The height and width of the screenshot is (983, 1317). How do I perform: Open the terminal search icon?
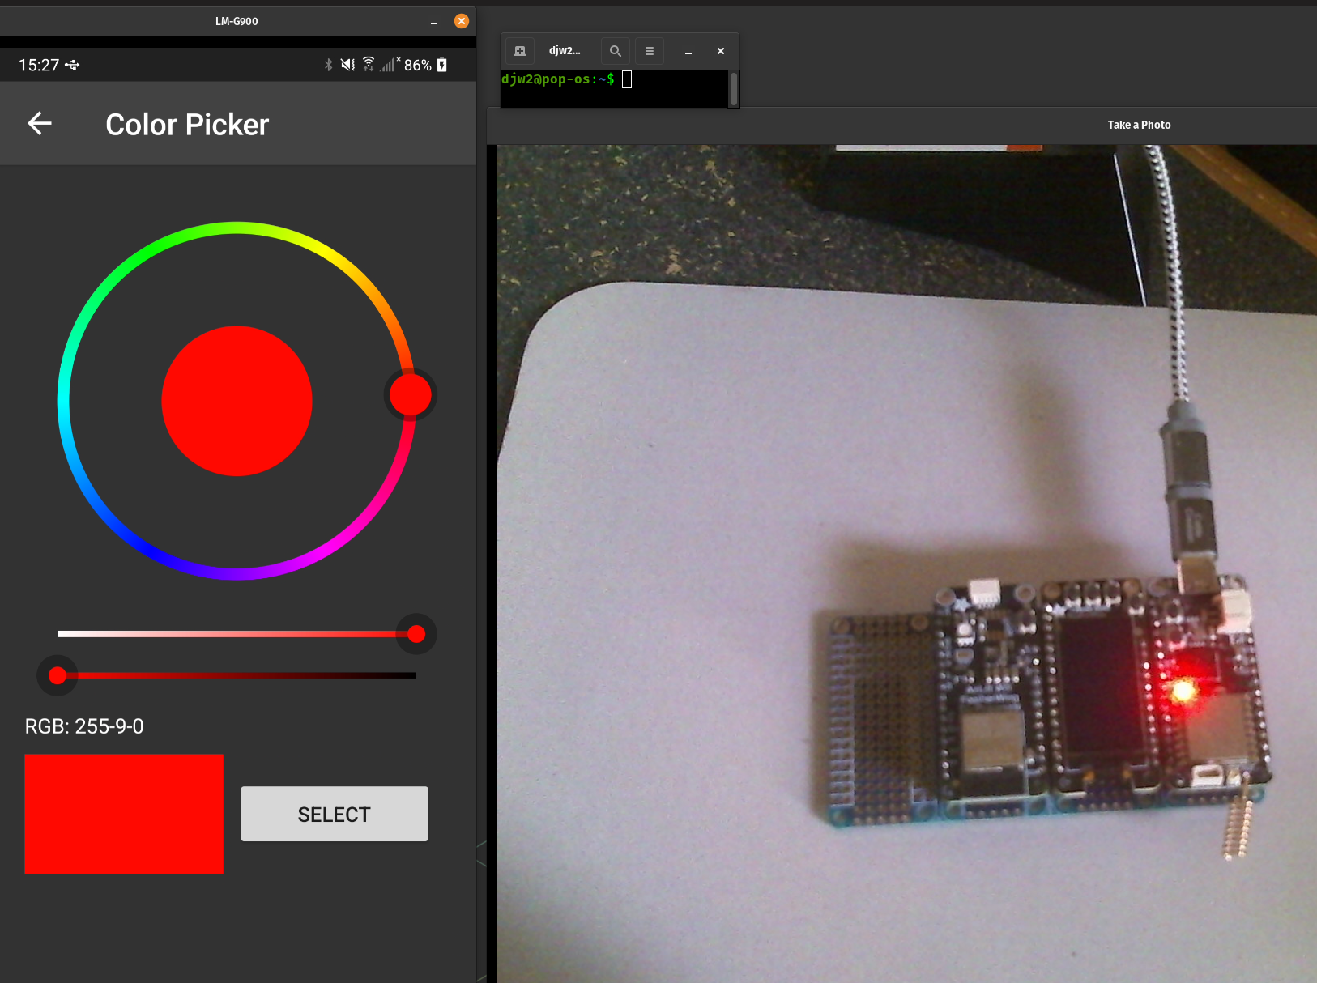click(x=616, y=51)
